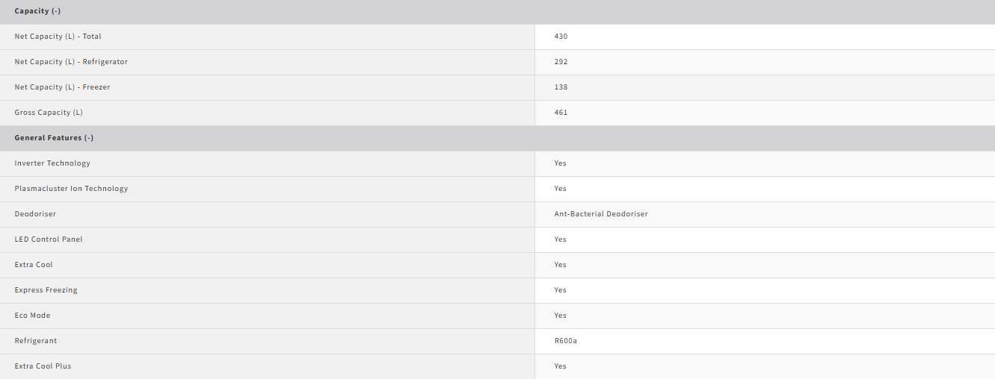Click the 461 gross capacity value
The height and width of the screenshot is (379, 995).
(561, 113)
